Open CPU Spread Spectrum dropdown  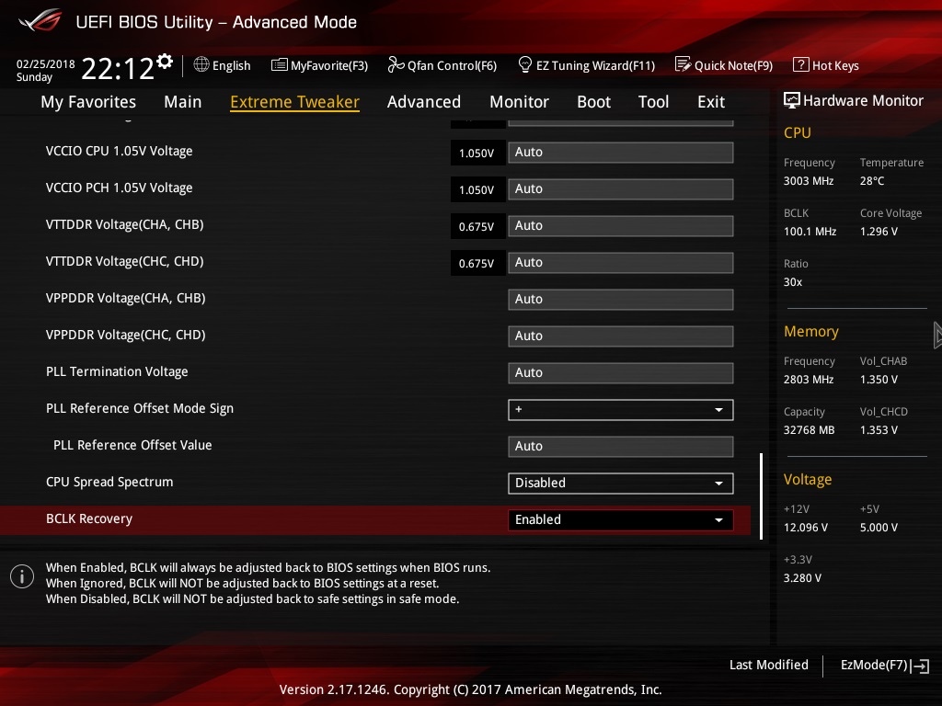point(621,484)
